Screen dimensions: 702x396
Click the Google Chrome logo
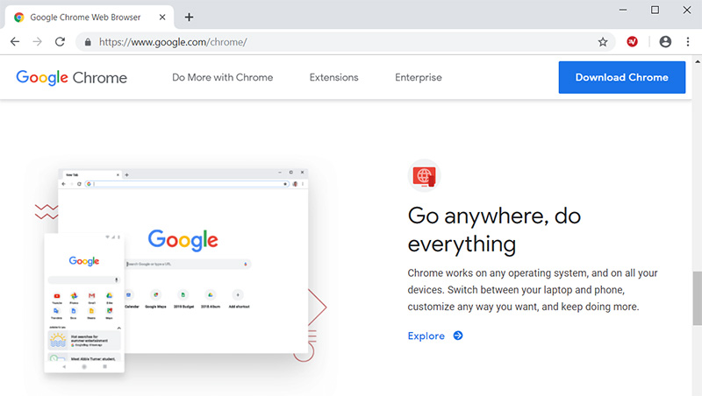pos(72,77)
